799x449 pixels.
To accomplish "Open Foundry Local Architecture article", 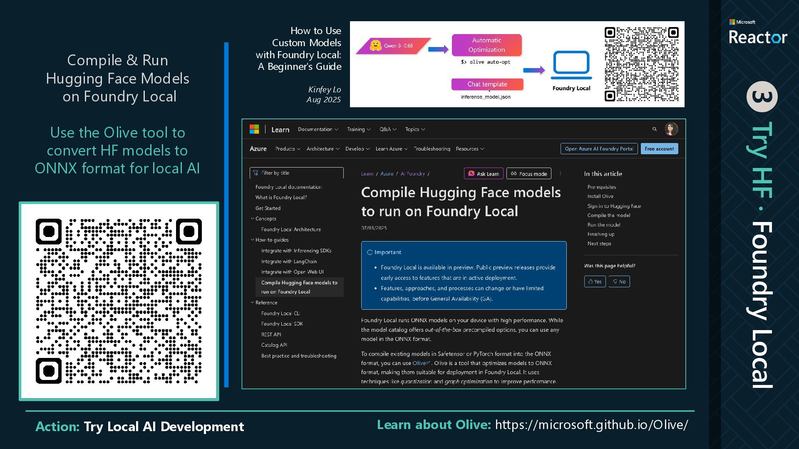I will tap(291, 229).
